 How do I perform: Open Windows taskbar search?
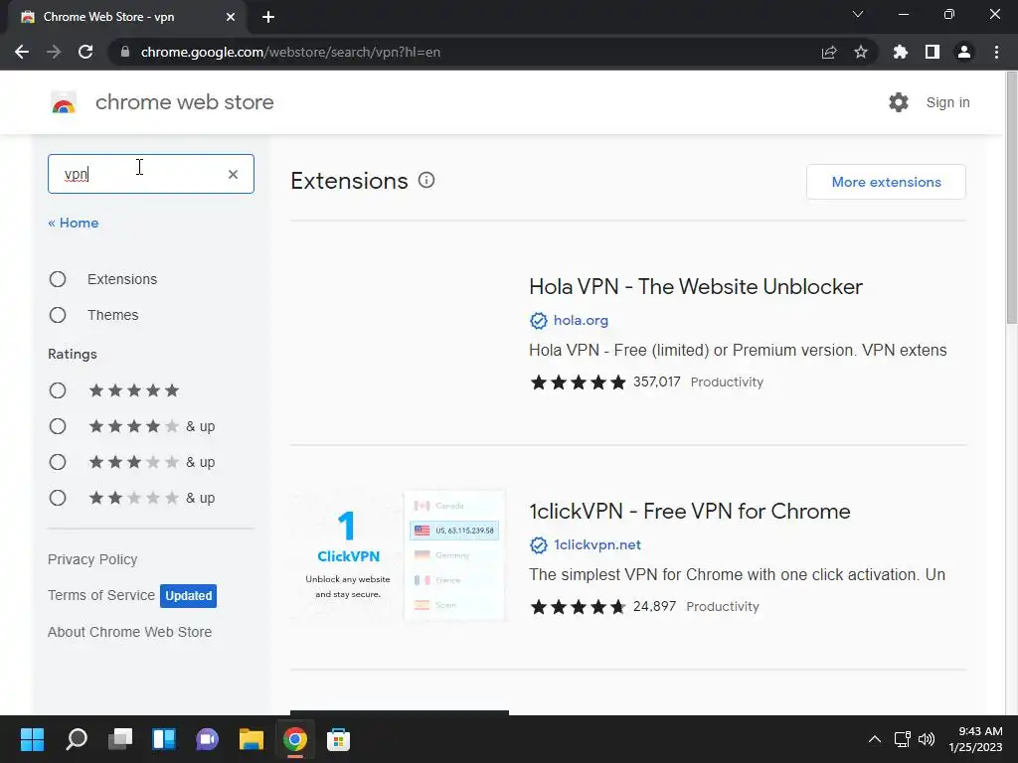tap(76, 739)
